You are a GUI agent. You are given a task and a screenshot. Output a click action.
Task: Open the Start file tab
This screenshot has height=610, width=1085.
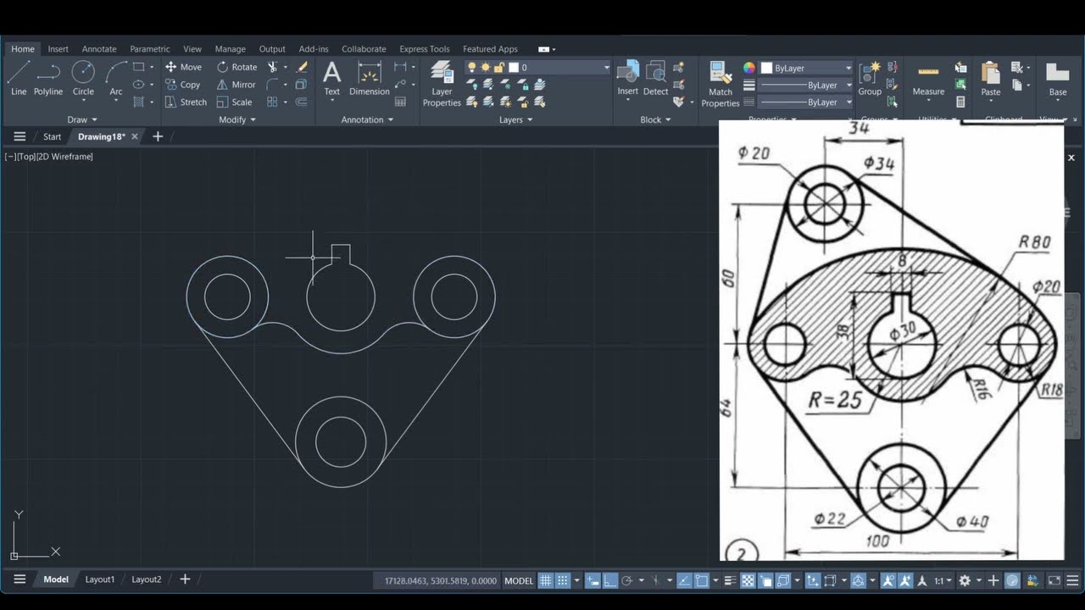click(x=52, y=136)
